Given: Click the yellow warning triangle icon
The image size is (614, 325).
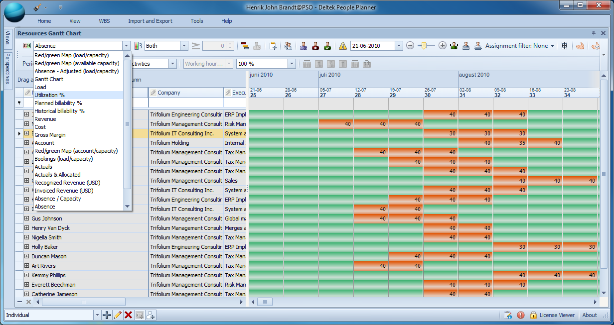Looking at the screenshot, I should coord(343,46).
